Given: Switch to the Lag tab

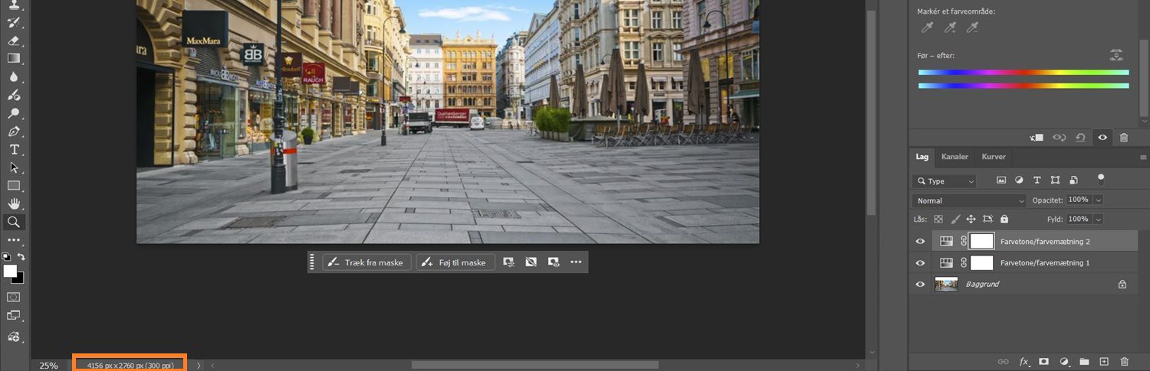Looking at the screenshot, I should tap(922, 157).
